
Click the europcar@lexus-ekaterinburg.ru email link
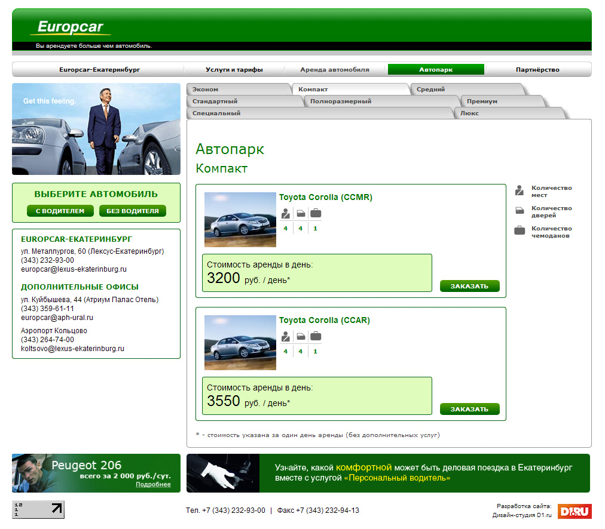[74, 269]
